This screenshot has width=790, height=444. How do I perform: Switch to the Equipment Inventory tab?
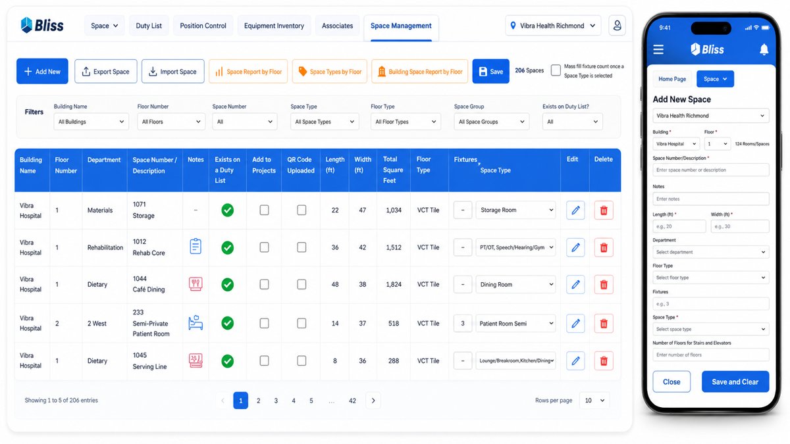(274, 26)
